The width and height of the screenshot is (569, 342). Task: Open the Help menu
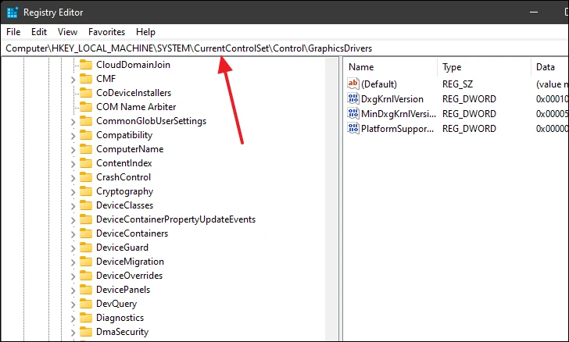(x=145, y=32)
